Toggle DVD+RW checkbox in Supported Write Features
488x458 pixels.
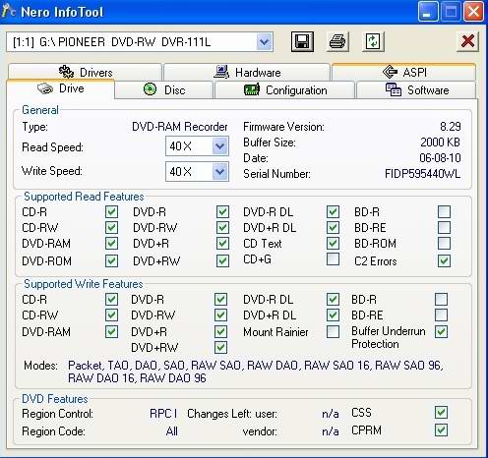[x=220, y=347]
